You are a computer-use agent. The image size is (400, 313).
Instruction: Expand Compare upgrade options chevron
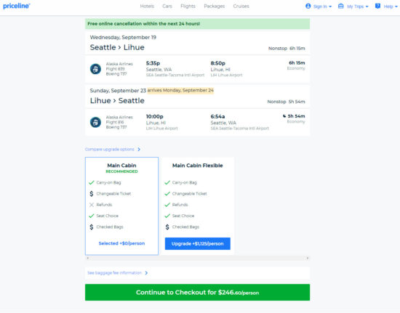pyautogui.click(x=139, y=150)
